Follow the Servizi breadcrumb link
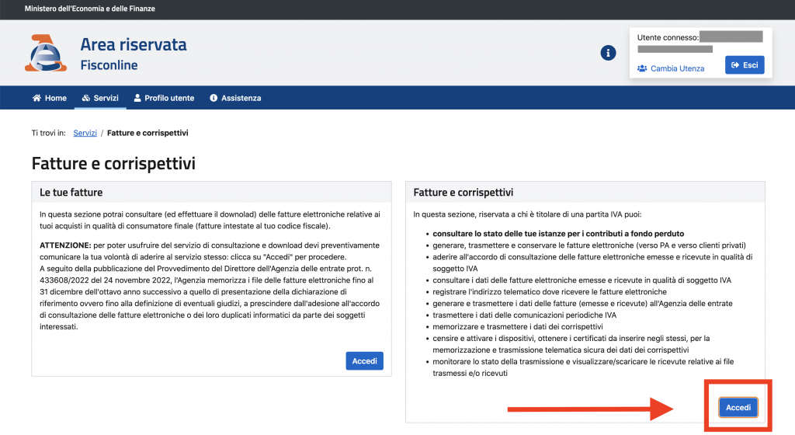The image size is (795, 435). [x=85, y=133]
